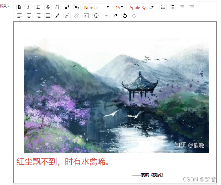Image resolution: width=221 pixels, height=185 pixels.
Task: Open the font size 15 dropdown
Action: 119,7
